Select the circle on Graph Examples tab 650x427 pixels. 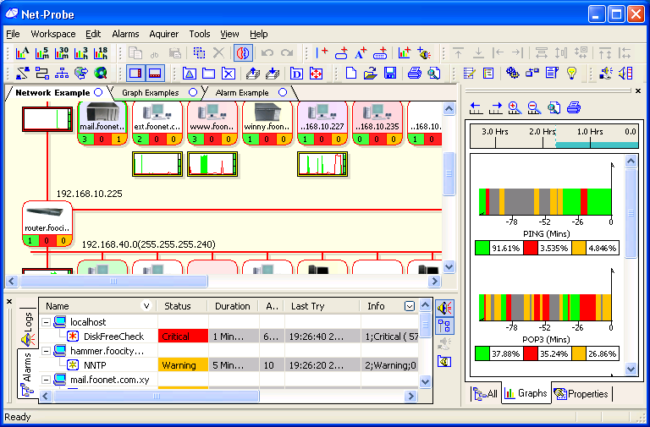[x=193, y=92]
